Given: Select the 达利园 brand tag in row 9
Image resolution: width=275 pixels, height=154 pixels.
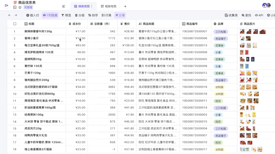Looking at the screenshot, I should (x=219, y=87).
